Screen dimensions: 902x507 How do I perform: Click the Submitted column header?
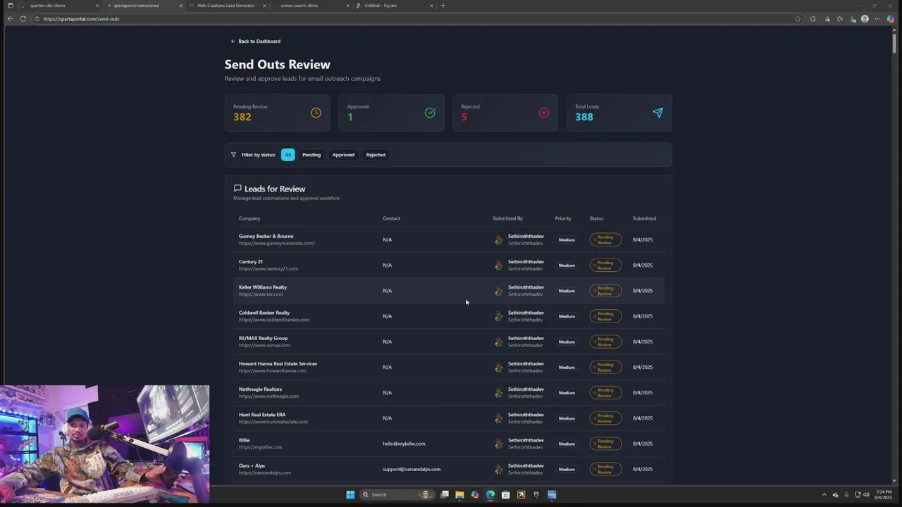(644, 218)
